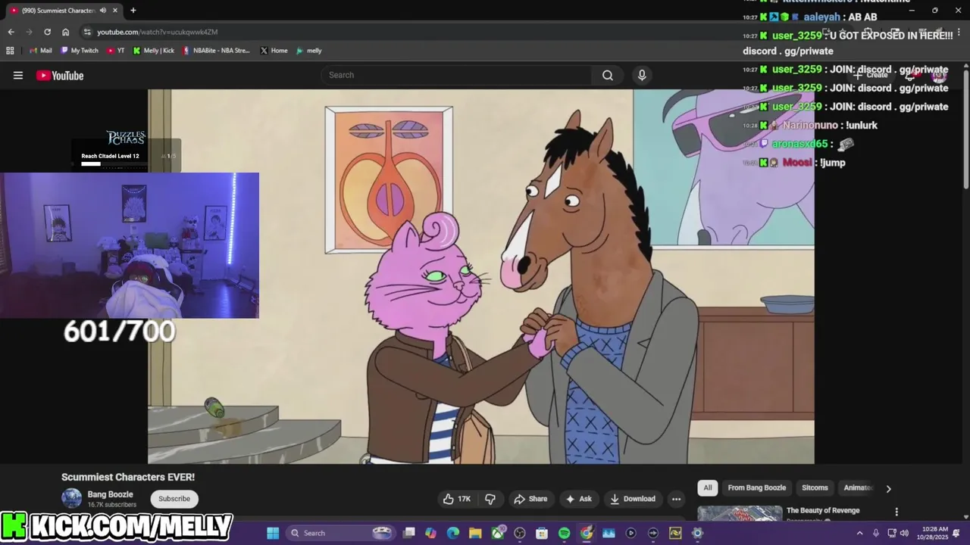Go to the YouTube home logo
This screenshot has width=970, height=545.
tap(60, 75)
